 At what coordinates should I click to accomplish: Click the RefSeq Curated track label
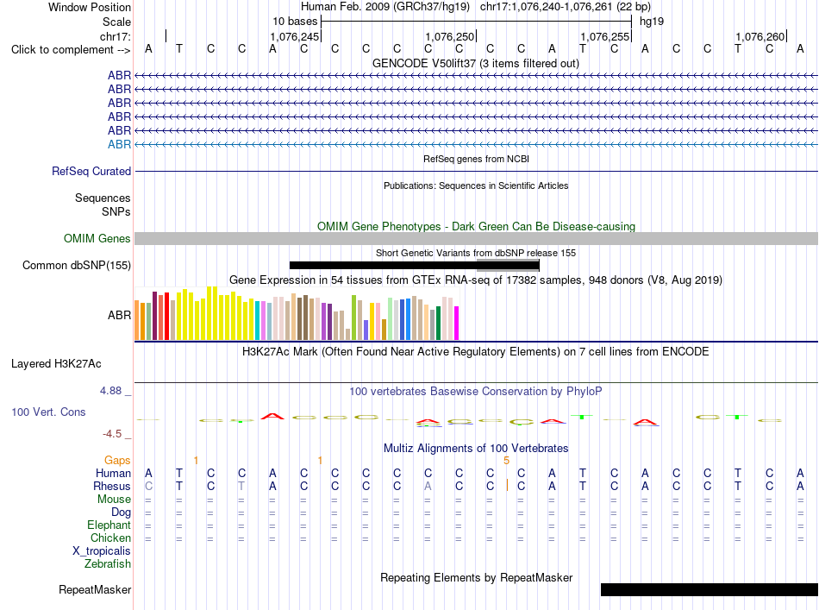click(x=91, y=172)
